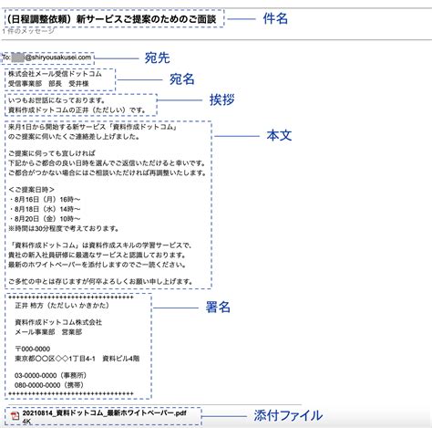Click the heading ＜ご提案日時＞
Image resolution: width=432 pixels, height=428 pixels.
(32, 190)
